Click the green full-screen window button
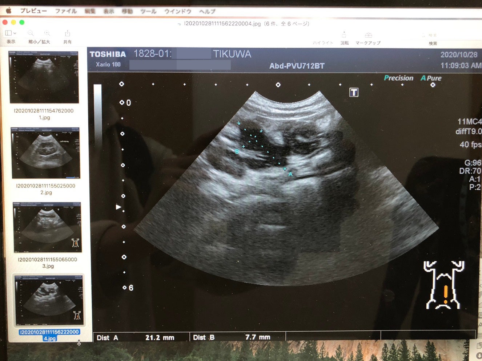Image resolution: width=482 pixels, height=361 pixels. coord(22,23)
